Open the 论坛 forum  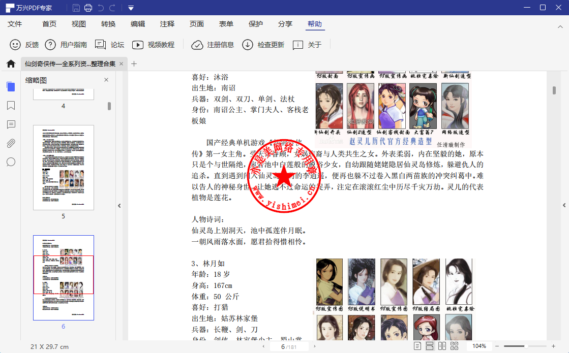point(110,45)
